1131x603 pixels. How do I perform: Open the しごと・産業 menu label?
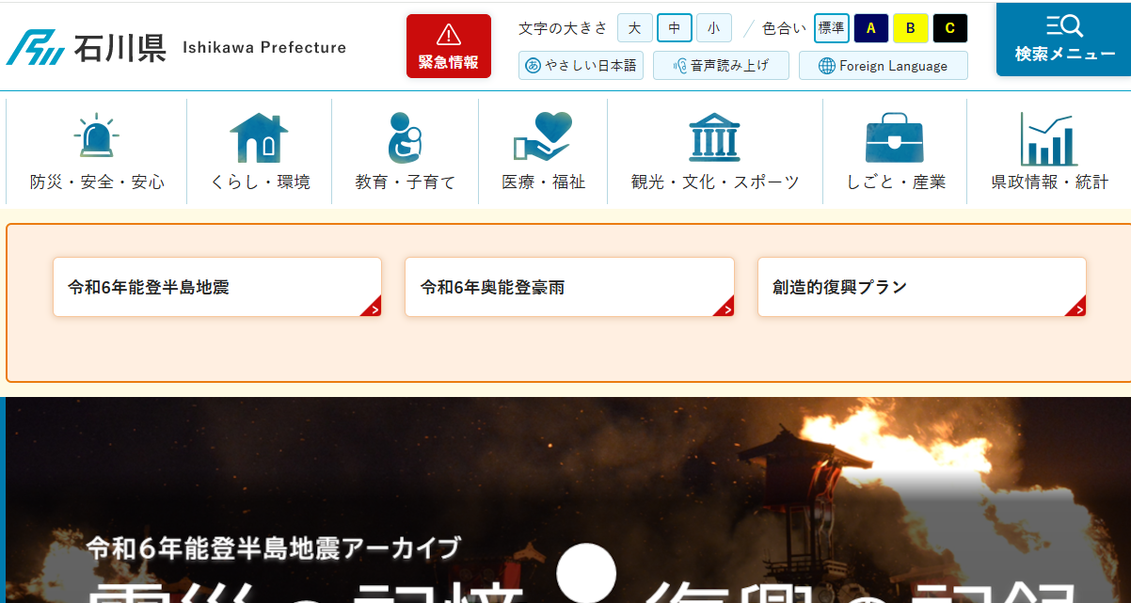point(896,182)
